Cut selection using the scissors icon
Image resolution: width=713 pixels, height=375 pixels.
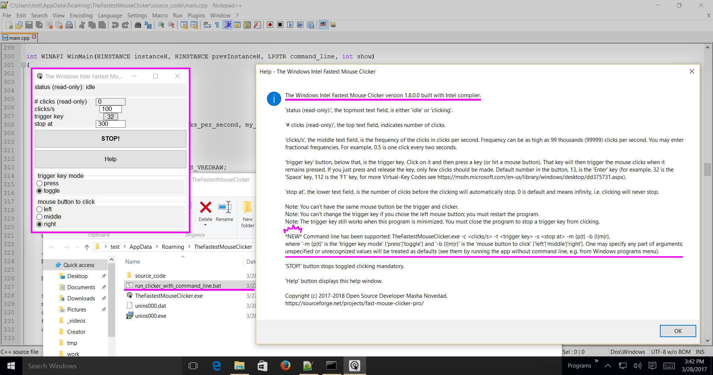point(82,25)
